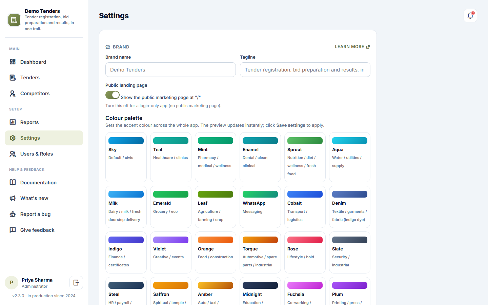The width and height of the screenshot is (488, 305).
Task: Open Users & Roles
Action: [44, 154]
